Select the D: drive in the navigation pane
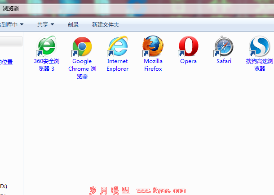Viewport: 274px width, 195px height. tap(4, 186)
